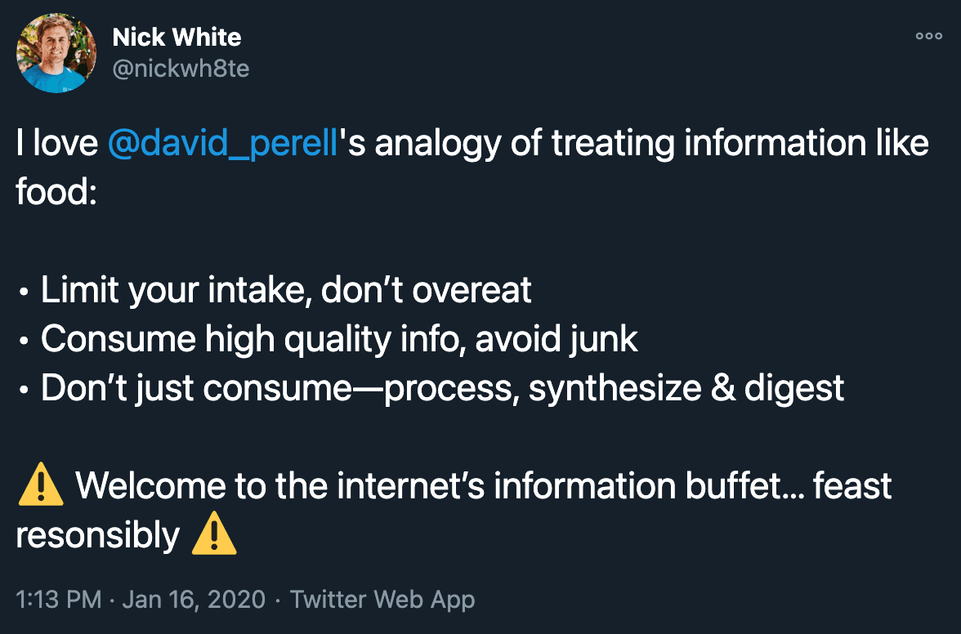The image size is (961, 634).
Task: Open the @david_perell mention link
Action: point(223,143)
